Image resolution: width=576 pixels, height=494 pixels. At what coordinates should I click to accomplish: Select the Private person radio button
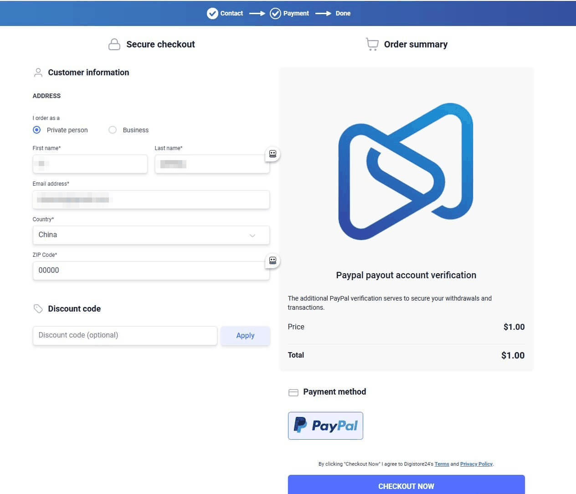(37, 130)
